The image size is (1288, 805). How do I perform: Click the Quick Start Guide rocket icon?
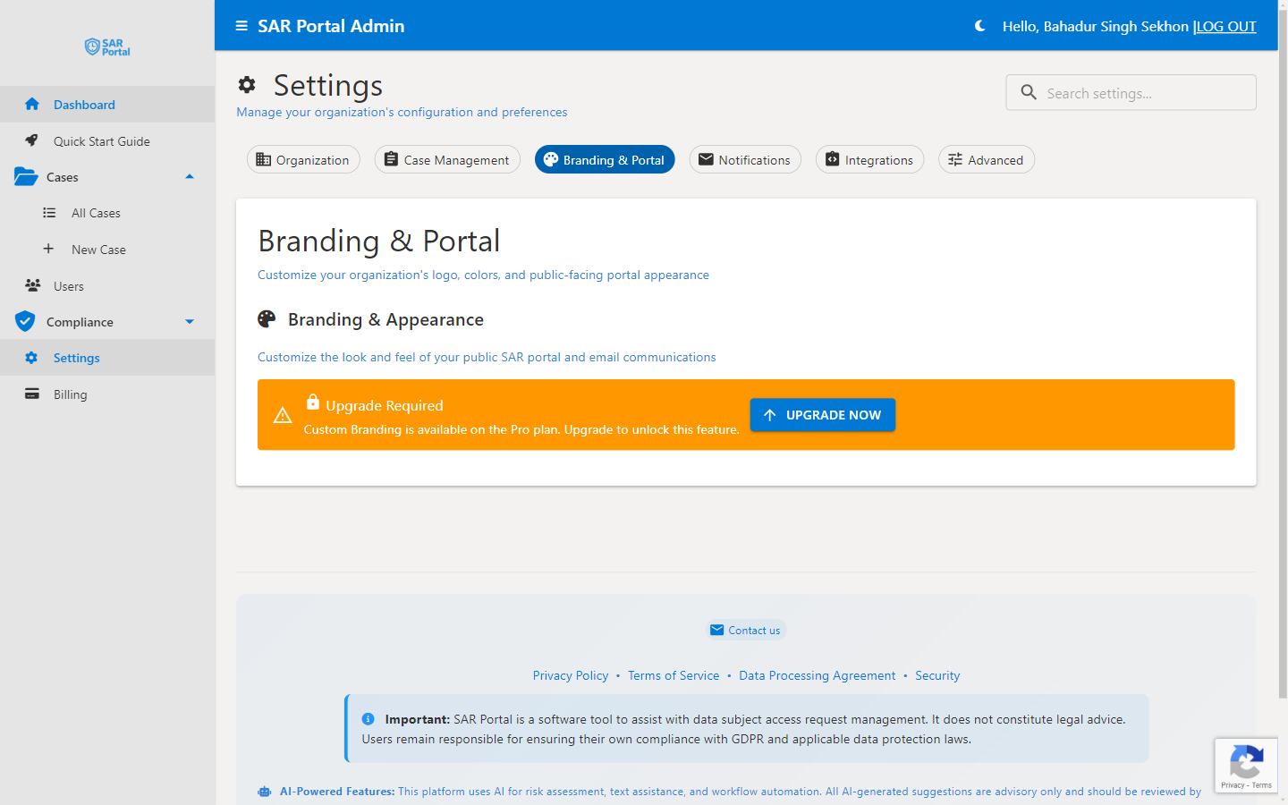point(30,140)
